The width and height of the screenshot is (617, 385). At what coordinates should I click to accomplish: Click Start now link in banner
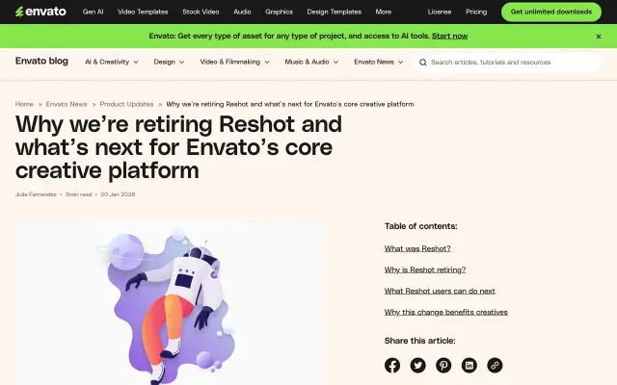coord(450,37)
